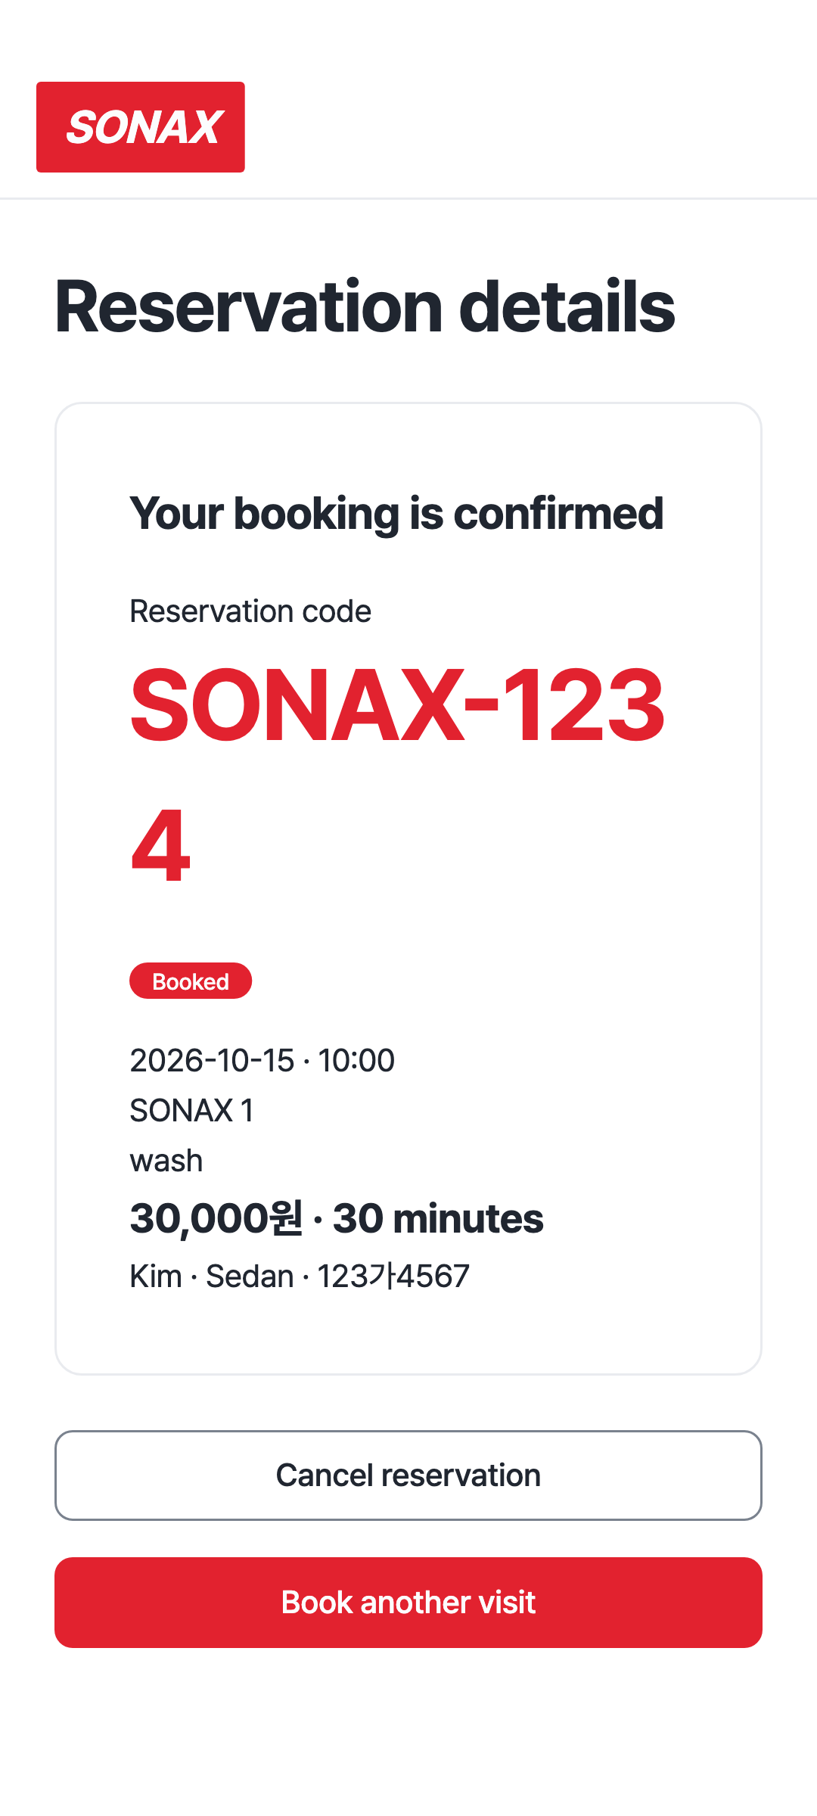Click the SONAX 1 location text
This screenshot has height=1816, width=817.
click(191, 1110)
